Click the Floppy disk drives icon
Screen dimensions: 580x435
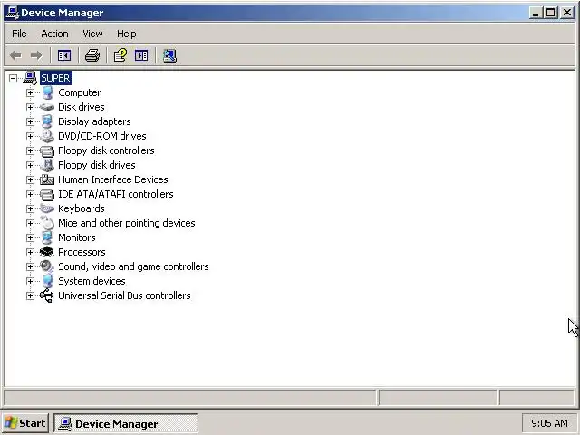pyautogui.click(x=47, y=165)
